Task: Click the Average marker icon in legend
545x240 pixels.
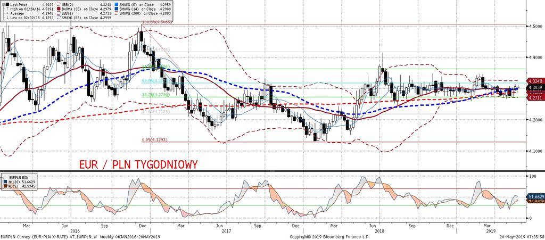Action: click(x=7, y=13)
